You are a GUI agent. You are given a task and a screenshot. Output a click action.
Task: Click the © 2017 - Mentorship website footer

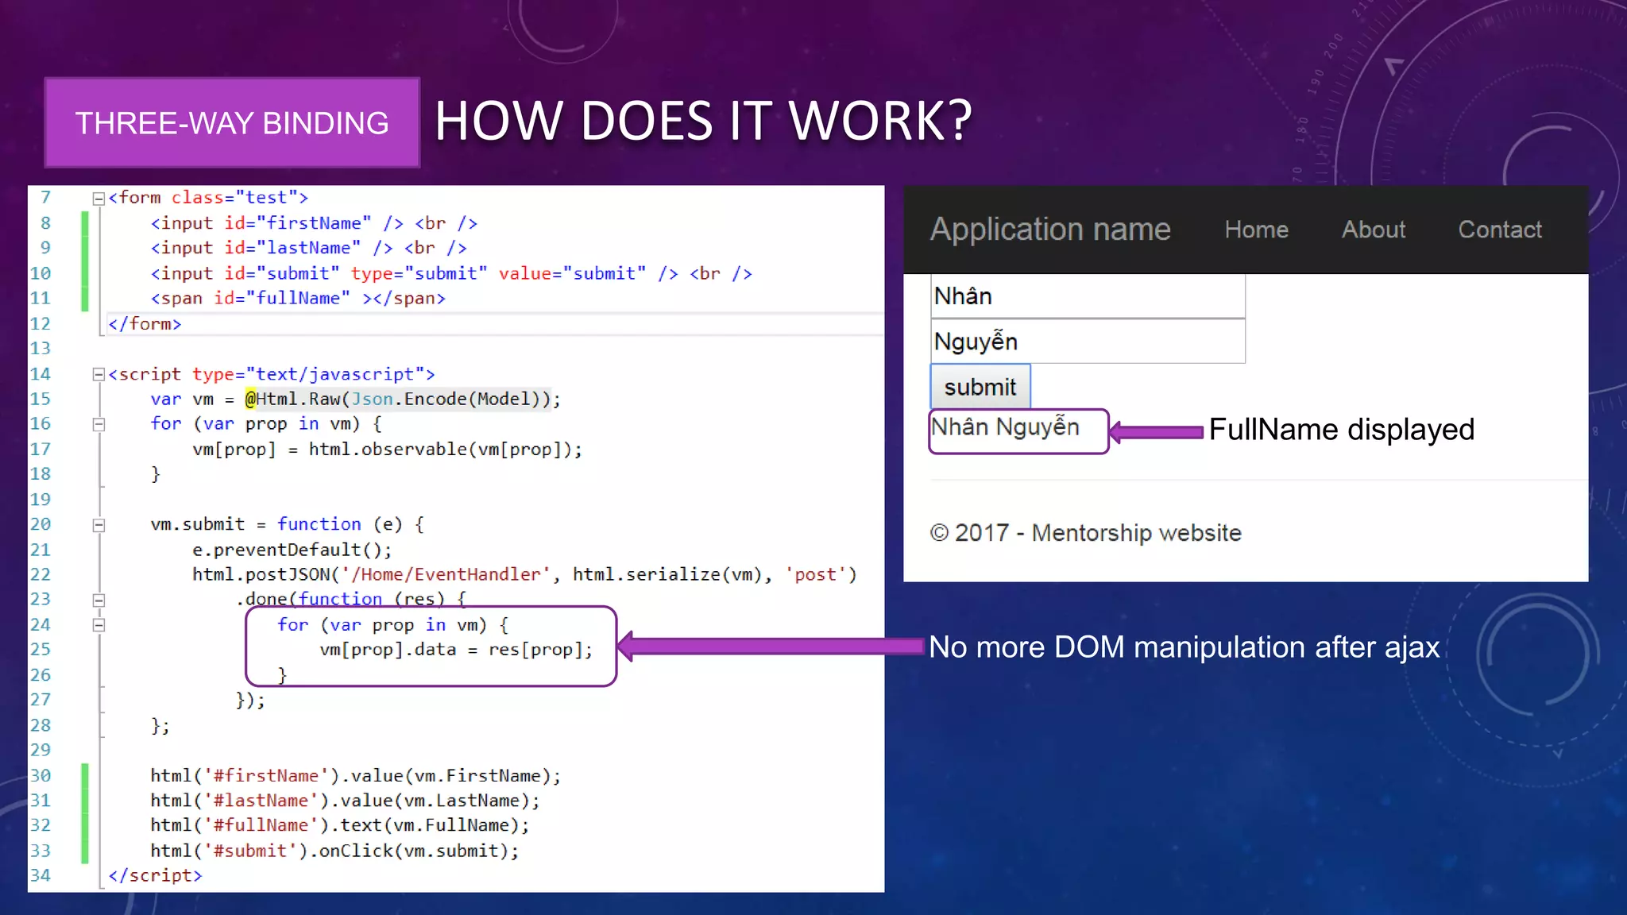pos(1085,533)
